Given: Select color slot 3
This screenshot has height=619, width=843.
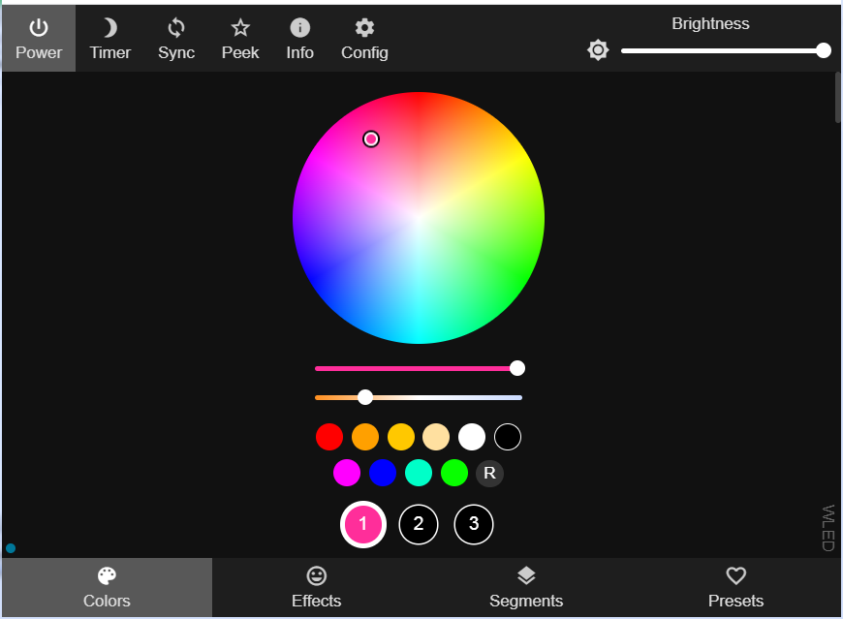Looking at the screenshot, I should pos(474,524).
